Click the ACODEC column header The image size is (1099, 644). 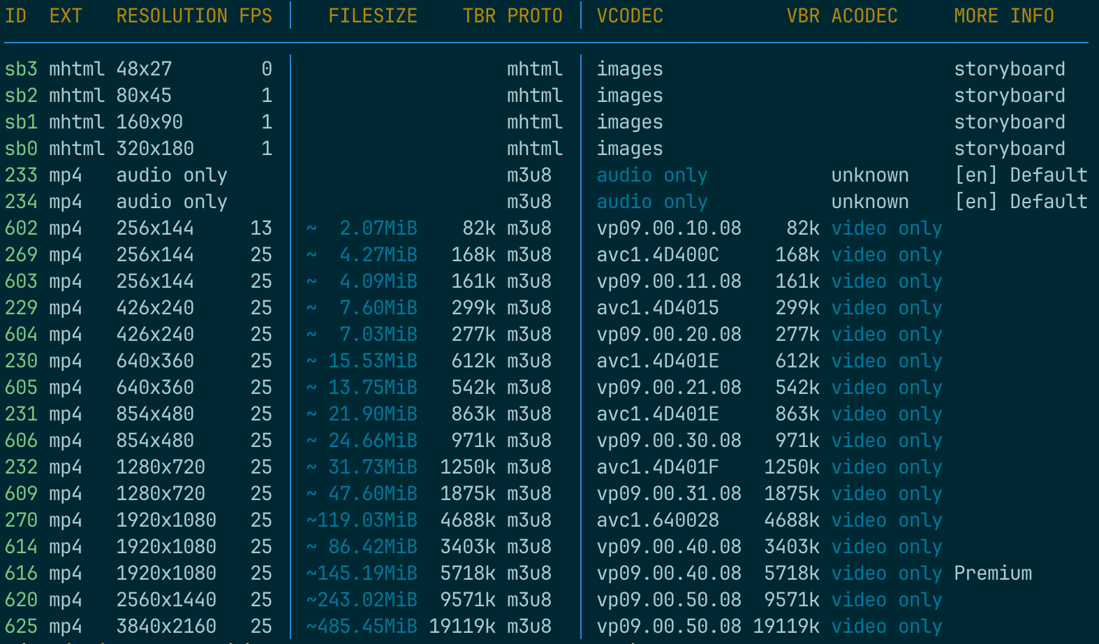(864, 16)
